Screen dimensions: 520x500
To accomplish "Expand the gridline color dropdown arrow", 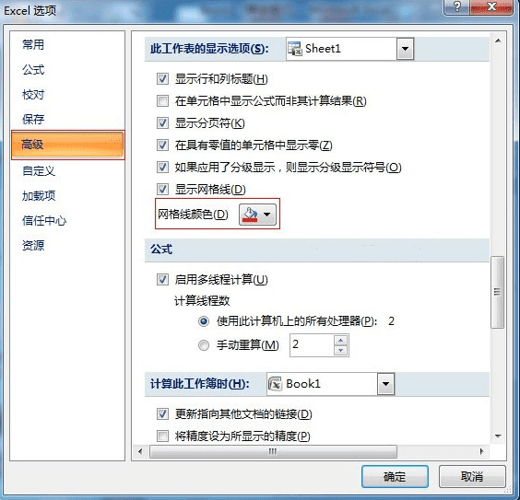I will pyautogui.click(x=267, y=215).
